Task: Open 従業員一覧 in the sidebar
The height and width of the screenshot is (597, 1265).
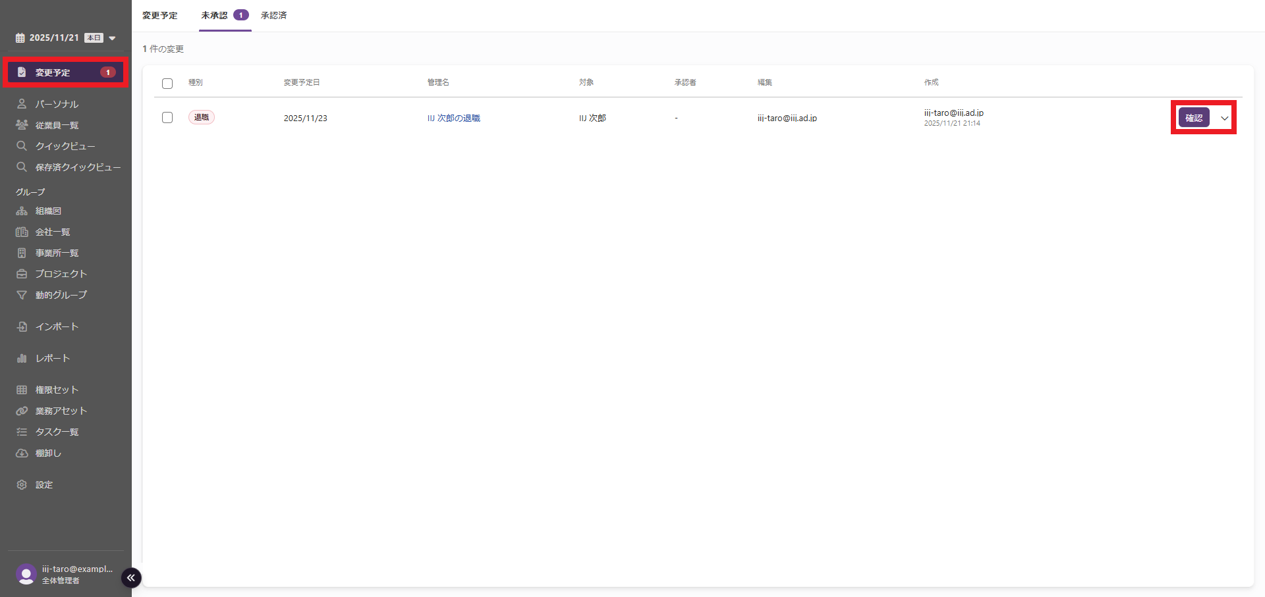Action: point(57,125)
